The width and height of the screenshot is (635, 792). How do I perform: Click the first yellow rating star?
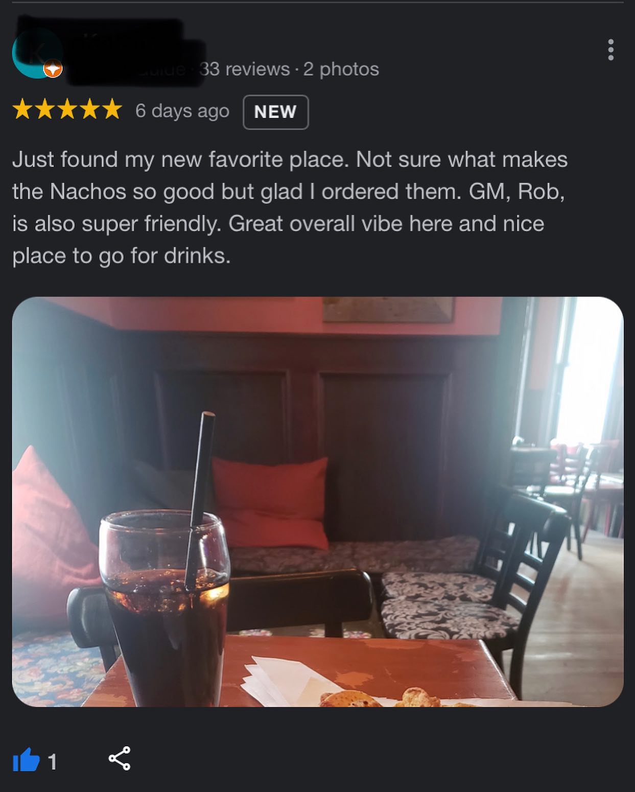click(22, 110)
